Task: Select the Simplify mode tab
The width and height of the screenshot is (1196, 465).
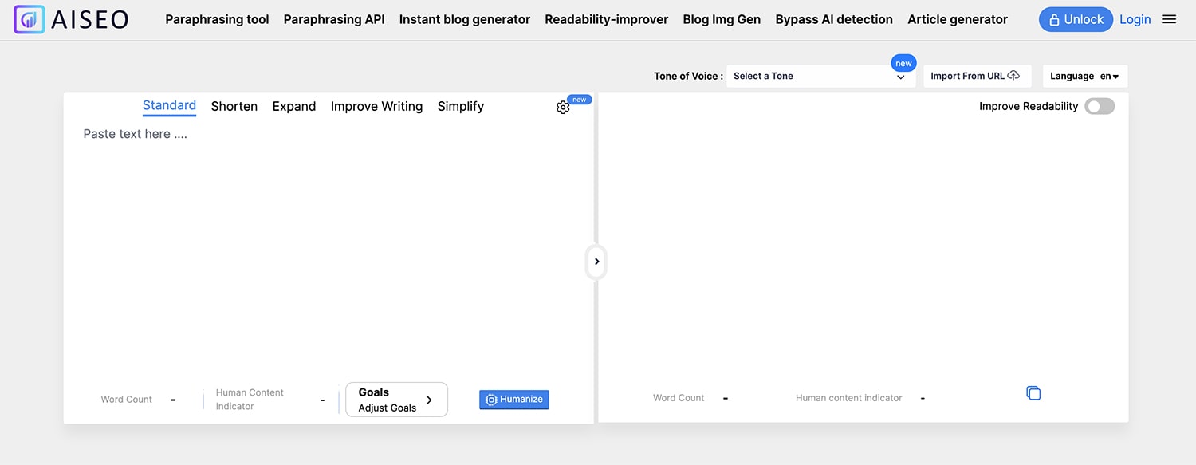Action: [x=460, y=107]
